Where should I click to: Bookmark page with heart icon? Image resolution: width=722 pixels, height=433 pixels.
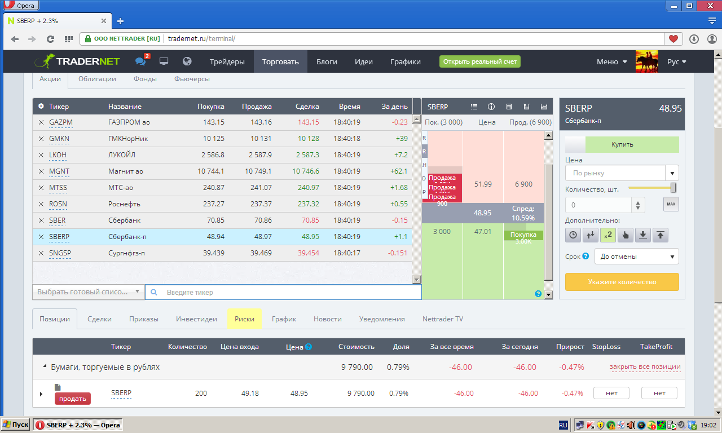point(673,39)
